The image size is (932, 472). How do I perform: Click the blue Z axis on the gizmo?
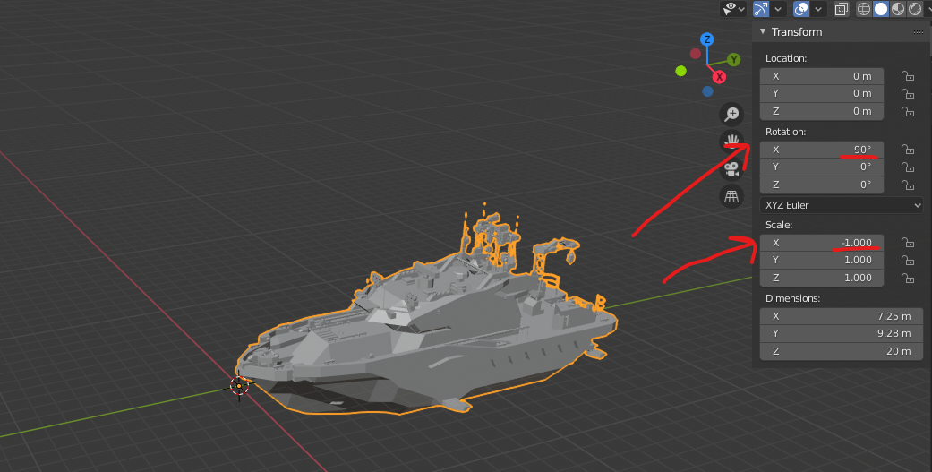(706, 39)
